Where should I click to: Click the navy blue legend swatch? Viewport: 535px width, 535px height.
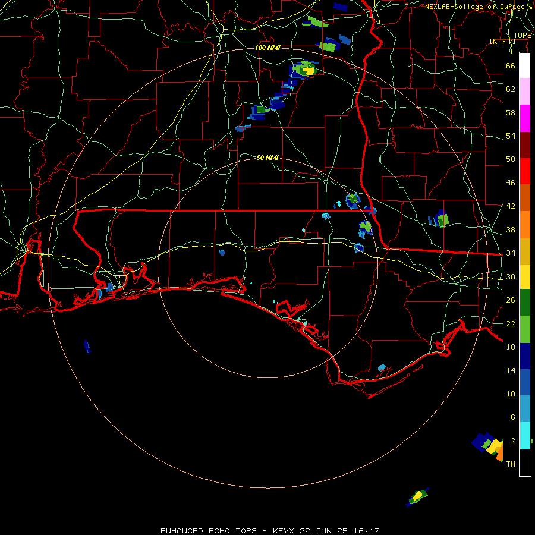(525, 356)
